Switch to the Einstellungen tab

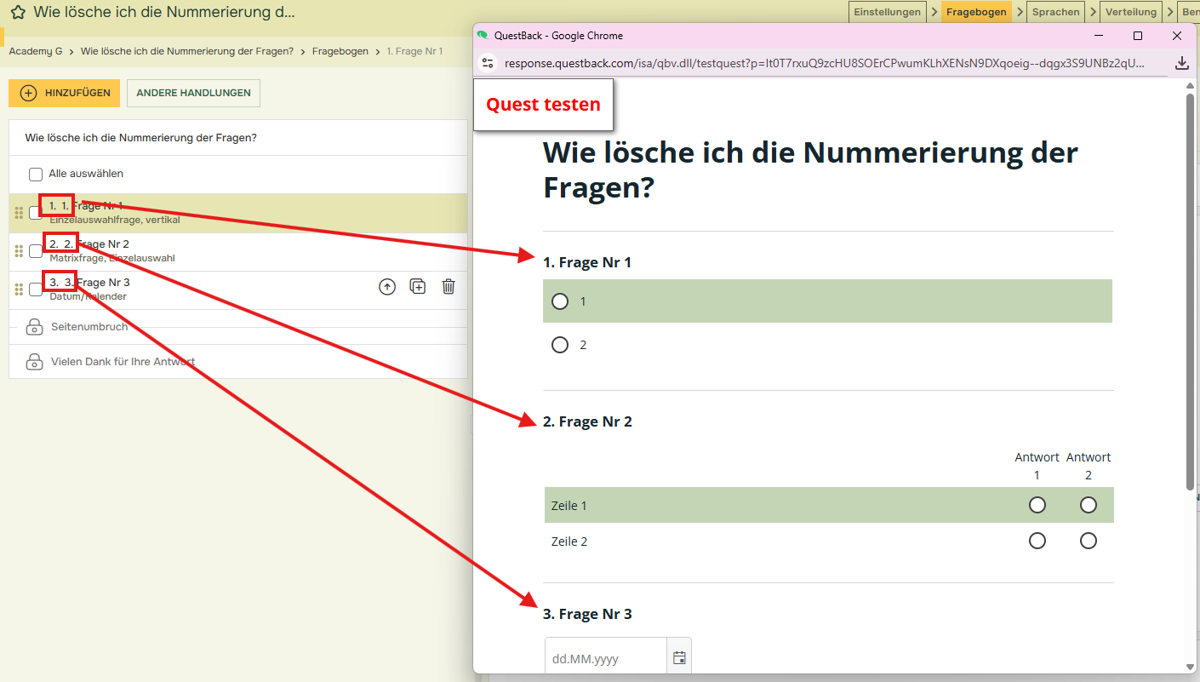888,12
